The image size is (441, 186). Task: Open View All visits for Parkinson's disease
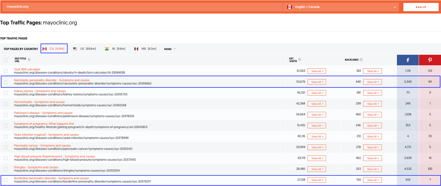(x=317, y=114)
